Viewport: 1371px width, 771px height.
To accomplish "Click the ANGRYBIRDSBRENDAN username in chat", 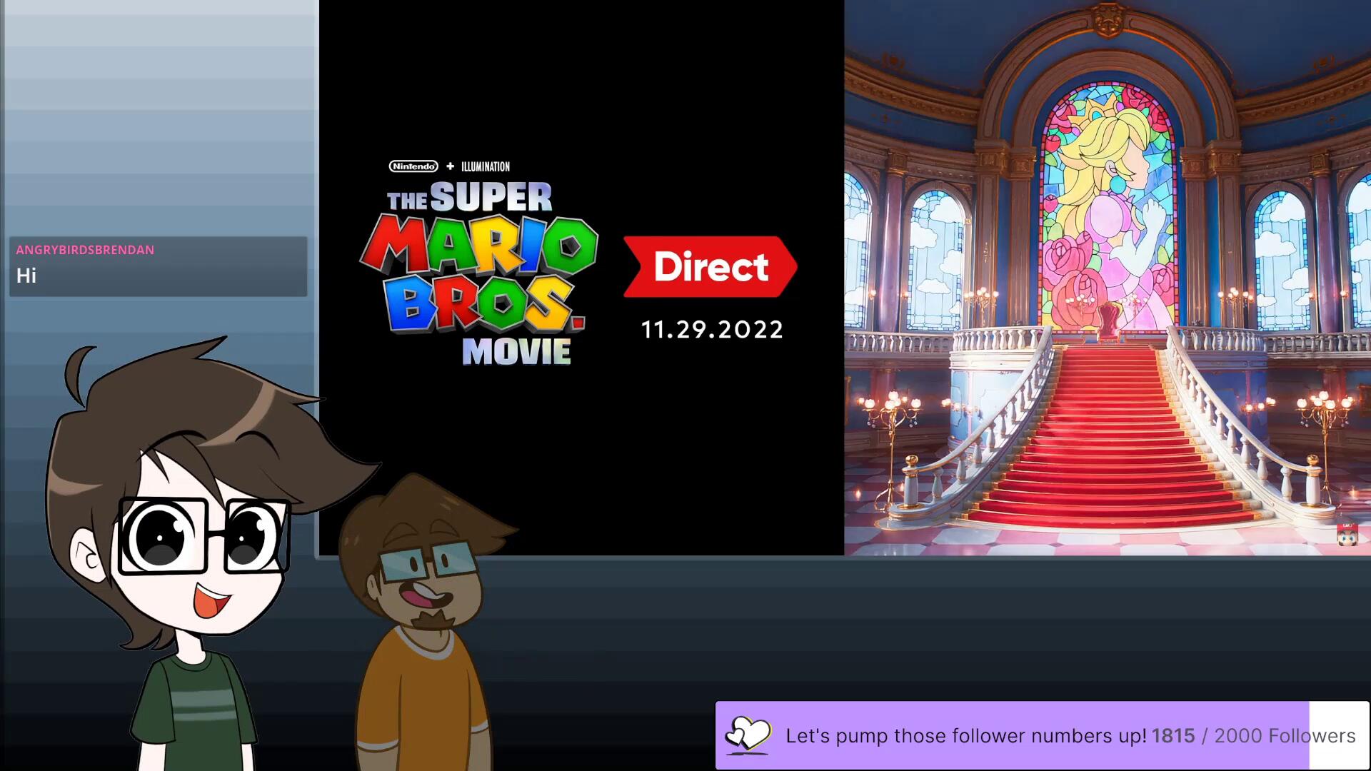I will 85,250.
